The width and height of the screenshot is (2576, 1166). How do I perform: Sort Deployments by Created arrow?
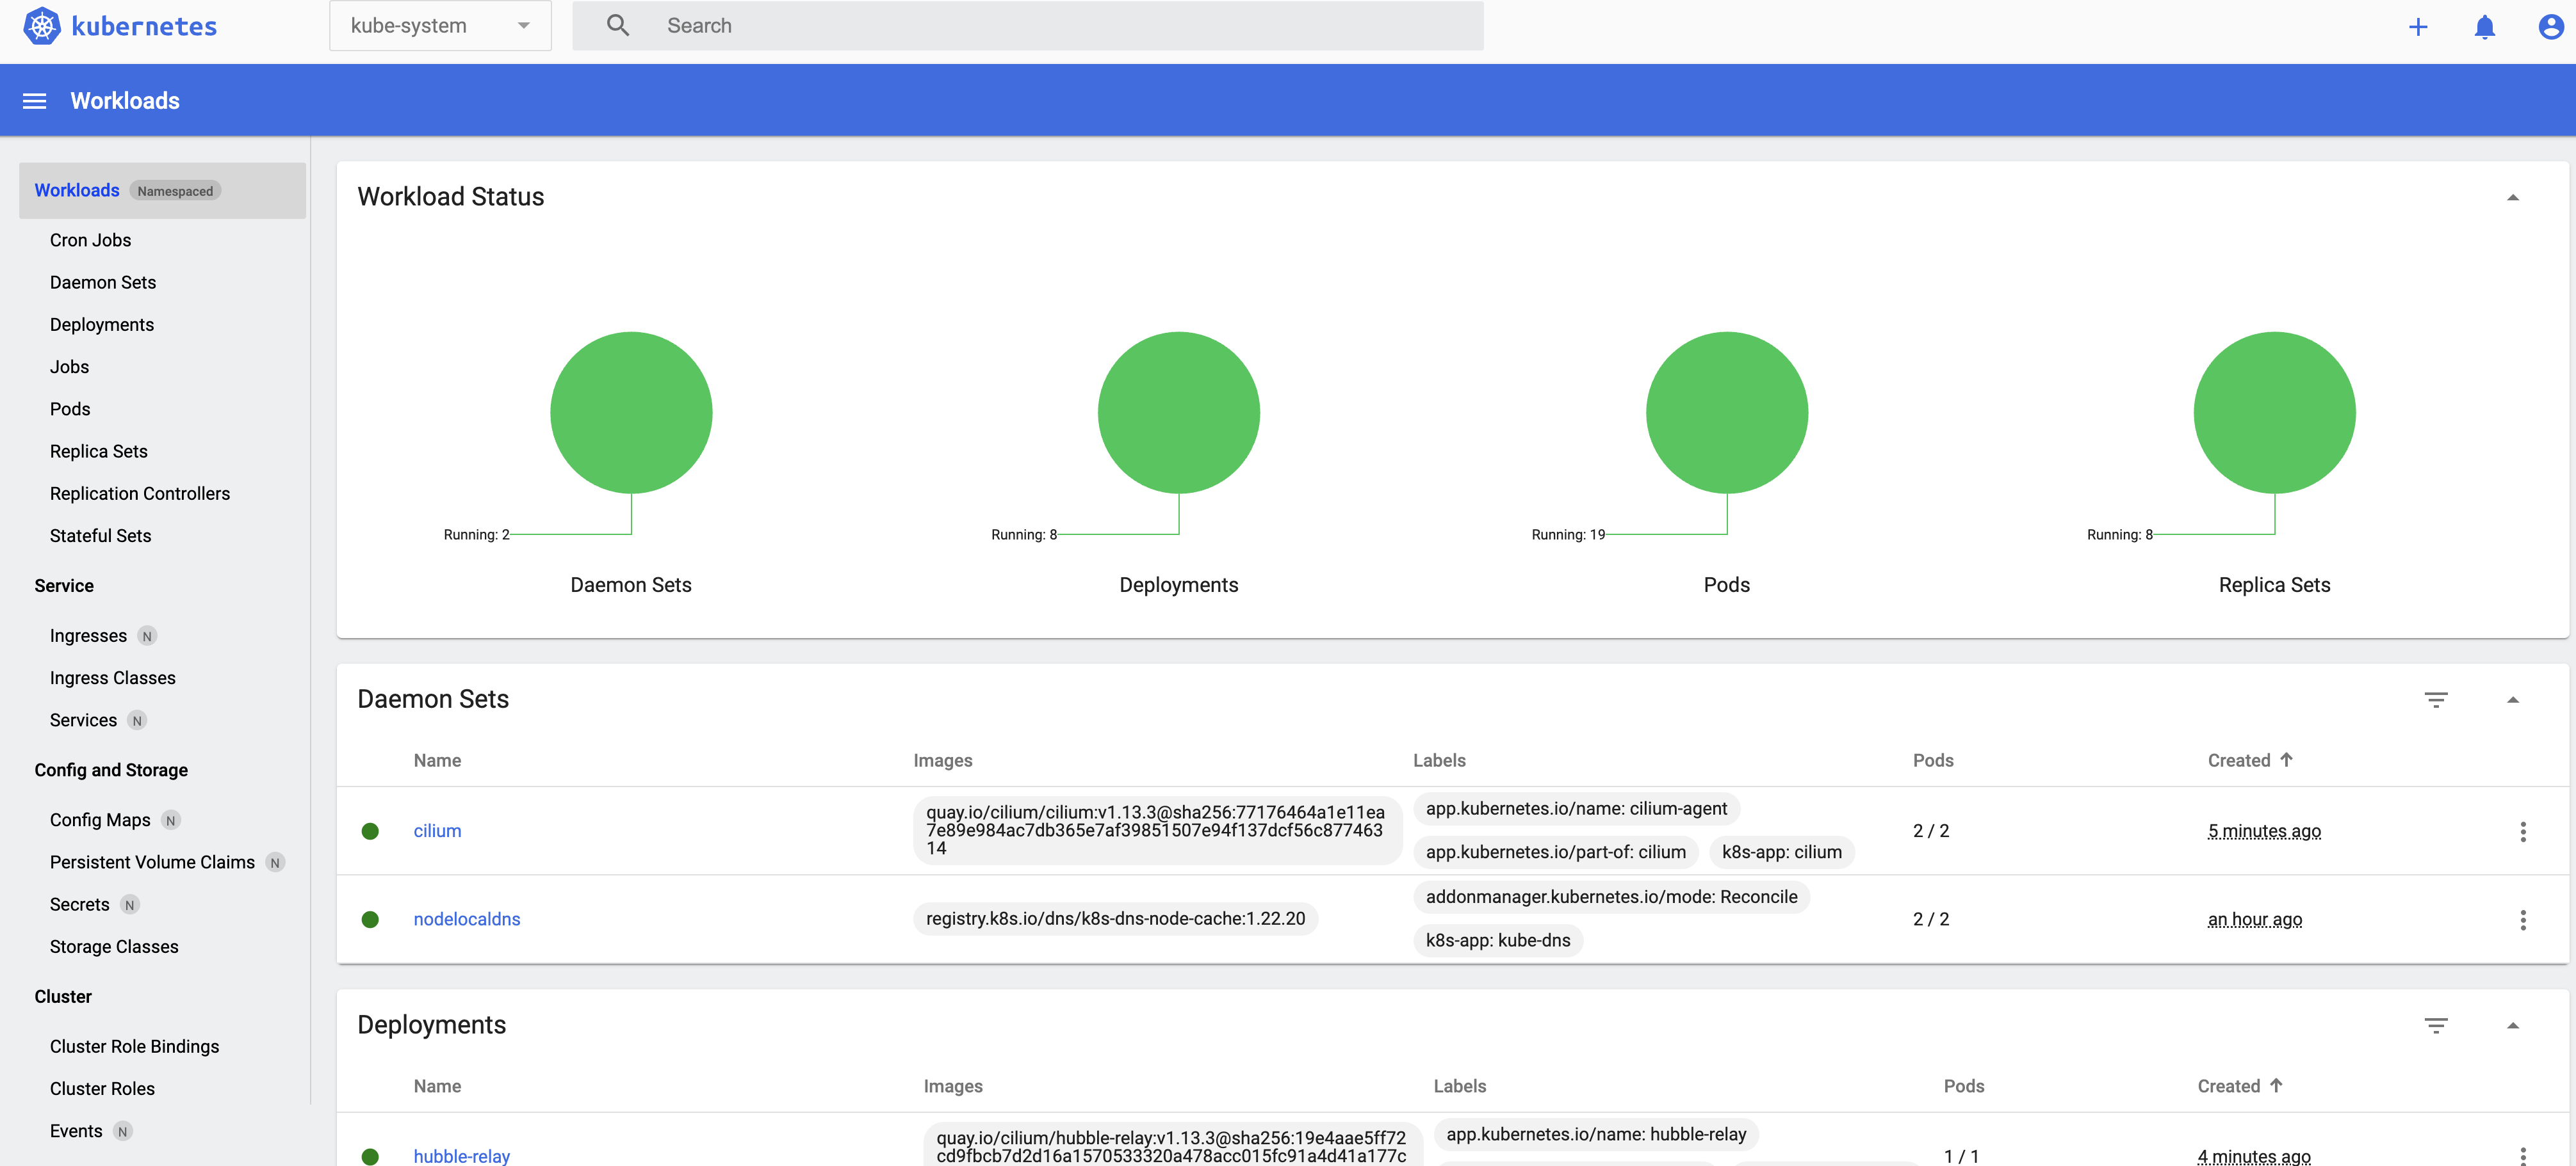2276,1085
